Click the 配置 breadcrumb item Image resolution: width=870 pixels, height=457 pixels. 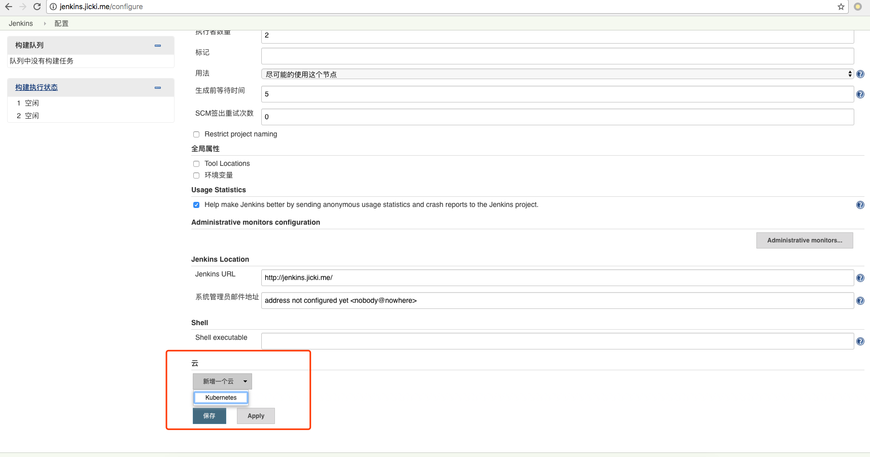pos(61,23)
